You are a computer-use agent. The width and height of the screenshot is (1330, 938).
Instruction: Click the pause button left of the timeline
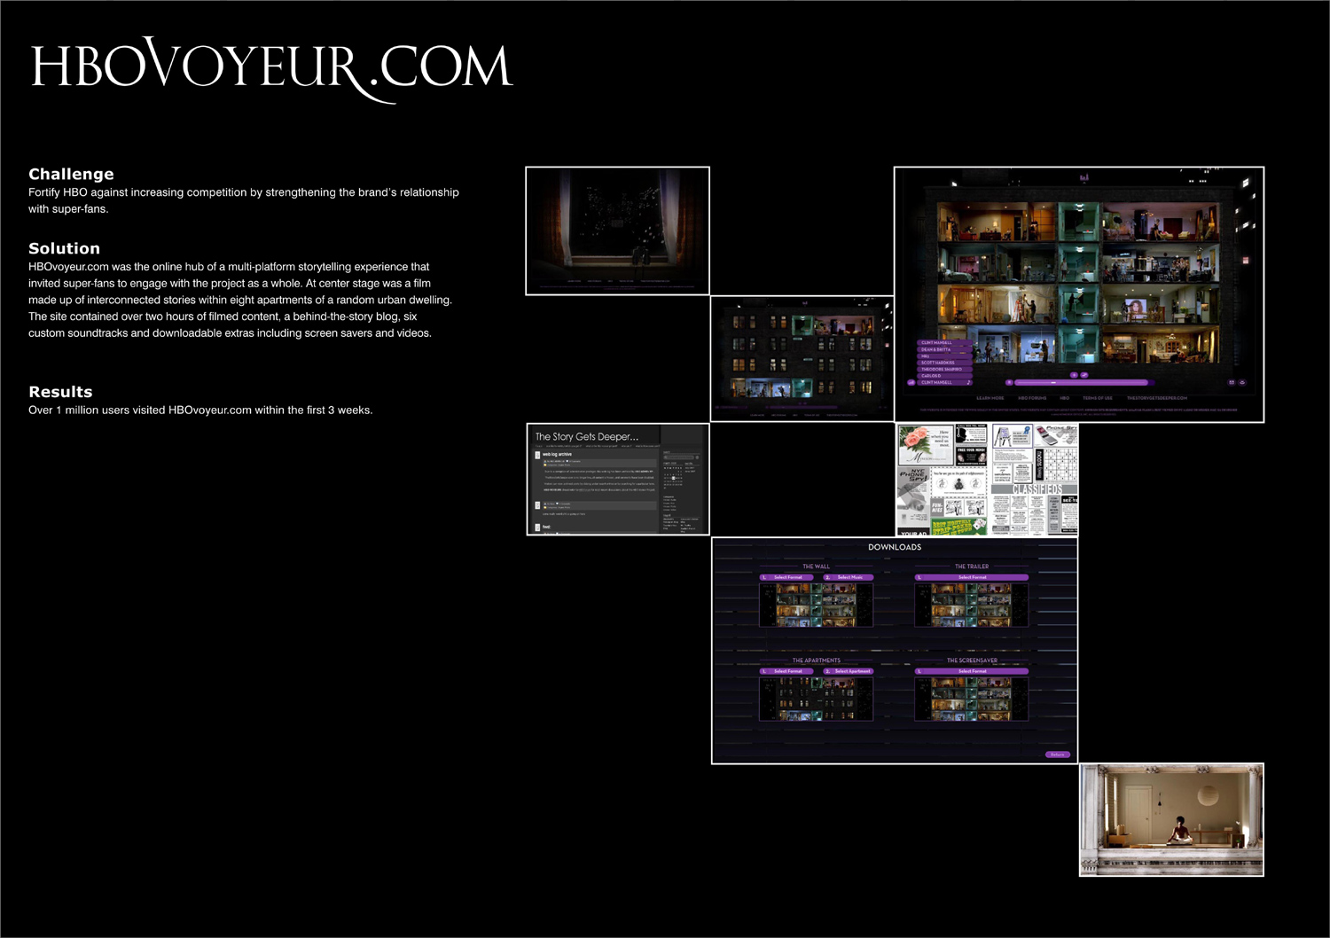click(x=1009, y=383)
